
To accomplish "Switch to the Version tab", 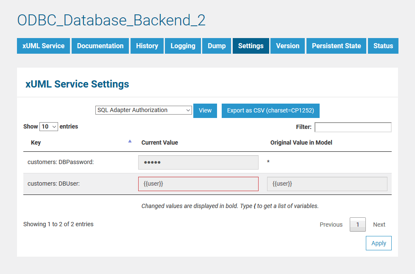I will point(287,46).
